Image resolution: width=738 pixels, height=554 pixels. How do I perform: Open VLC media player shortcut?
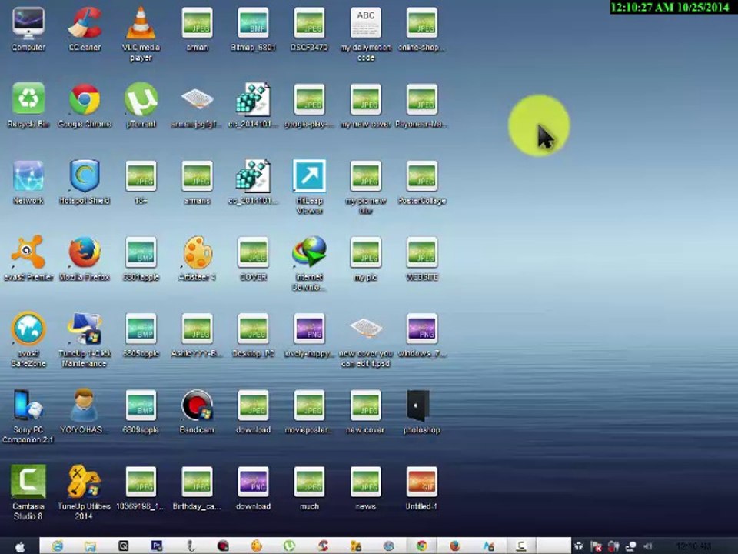141,34
